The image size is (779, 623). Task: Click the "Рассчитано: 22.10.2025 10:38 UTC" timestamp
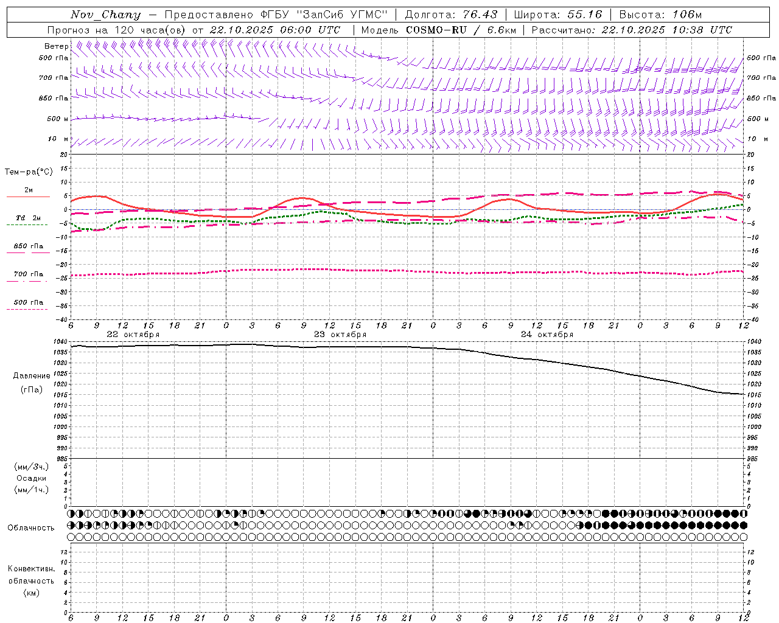pos(632,30)
